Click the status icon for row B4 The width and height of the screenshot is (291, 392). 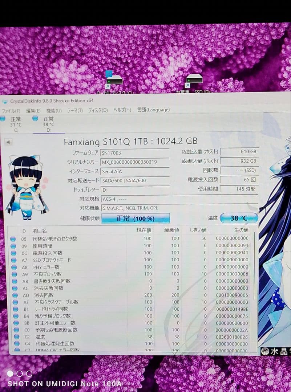[x=16, y=316]
